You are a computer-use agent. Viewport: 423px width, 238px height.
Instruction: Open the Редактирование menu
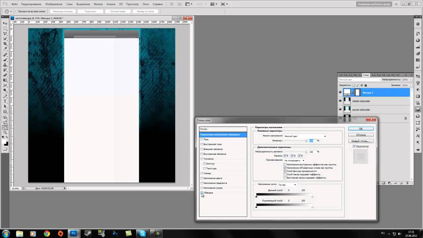coord(31,4)
